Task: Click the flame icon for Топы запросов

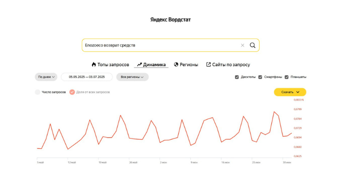Action: point(94,65)
